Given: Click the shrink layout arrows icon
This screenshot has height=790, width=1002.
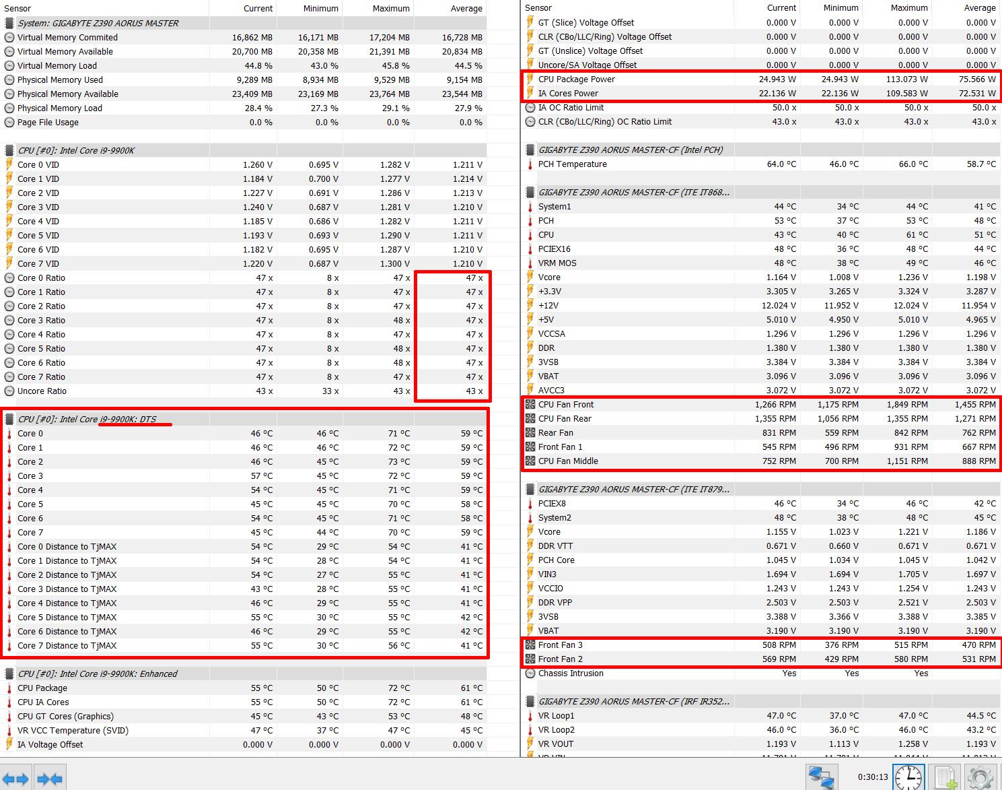Looking at the screenshot, I should [50, 779].
